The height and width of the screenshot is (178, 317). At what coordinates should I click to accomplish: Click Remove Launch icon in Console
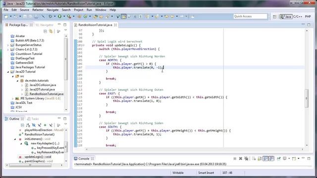(241, 159)
